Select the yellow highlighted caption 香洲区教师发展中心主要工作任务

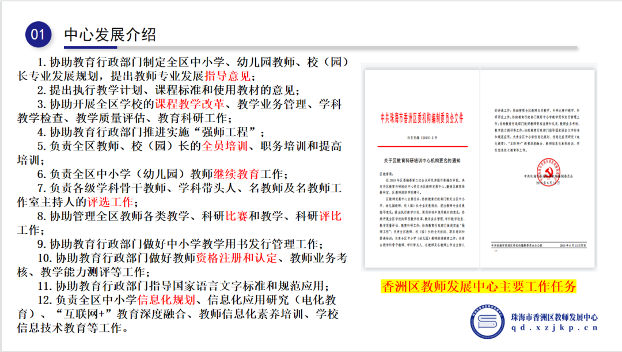tap(479, 286)
